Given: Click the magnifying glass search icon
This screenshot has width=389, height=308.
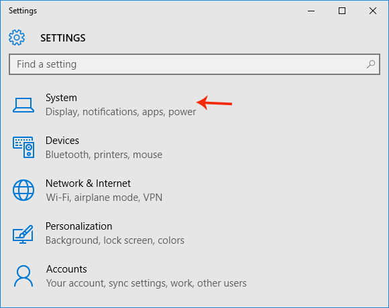Looking at the screenshot, I should (371, 64).
